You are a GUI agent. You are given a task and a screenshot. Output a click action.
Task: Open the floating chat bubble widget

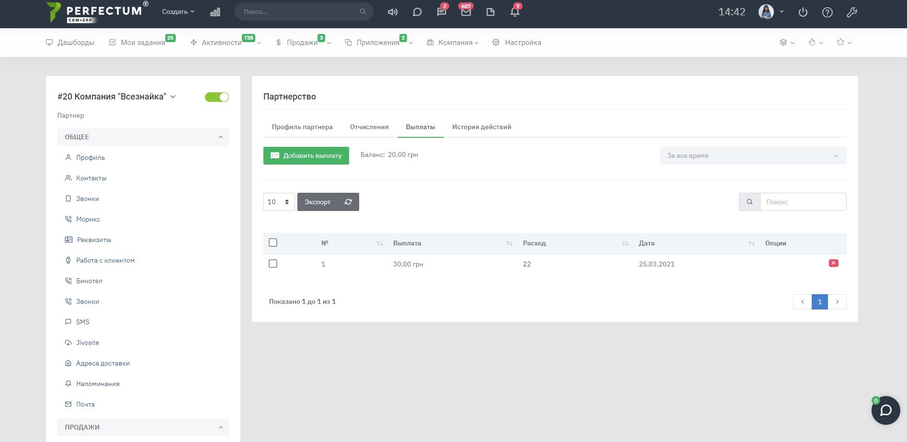pos(885,410)
